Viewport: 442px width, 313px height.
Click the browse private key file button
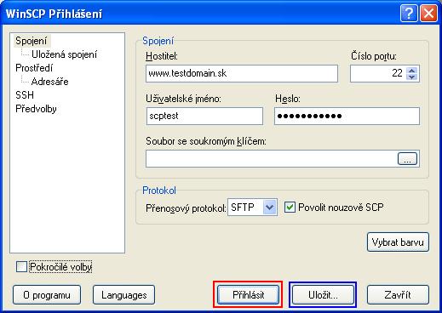(407, 159)
